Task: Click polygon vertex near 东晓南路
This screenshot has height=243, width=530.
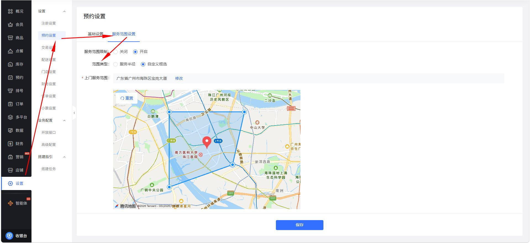Action: pyautogui.click(x=233, y=165)
